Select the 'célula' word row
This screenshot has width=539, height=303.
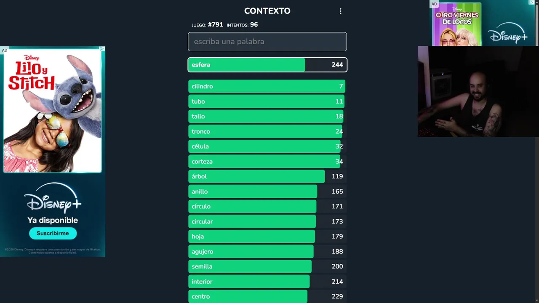pos(267,146)
